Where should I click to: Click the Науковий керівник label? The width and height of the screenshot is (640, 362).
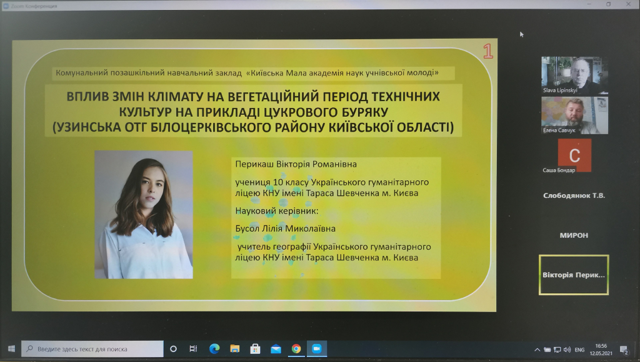[276, 211]
